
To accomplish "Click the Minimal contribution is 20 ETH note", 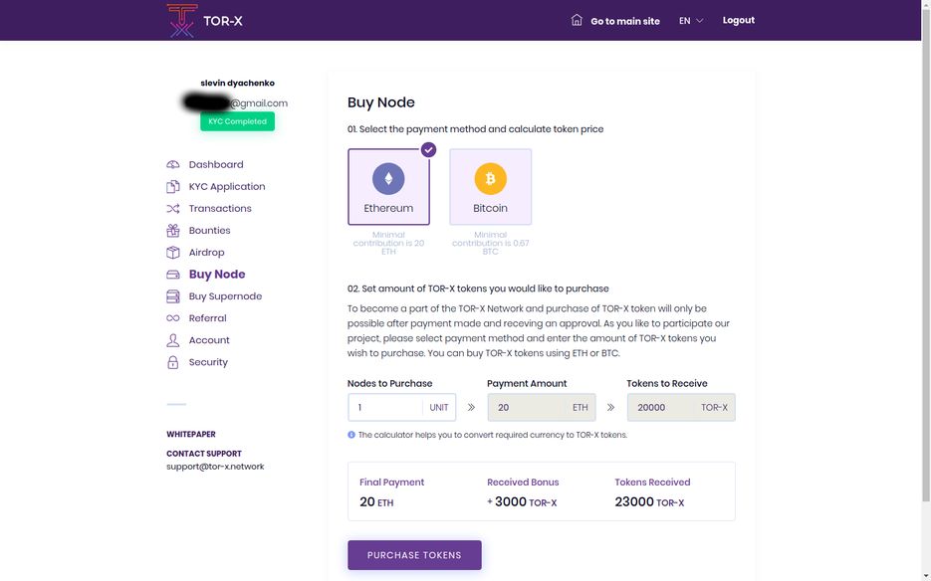I will [388, 244].
